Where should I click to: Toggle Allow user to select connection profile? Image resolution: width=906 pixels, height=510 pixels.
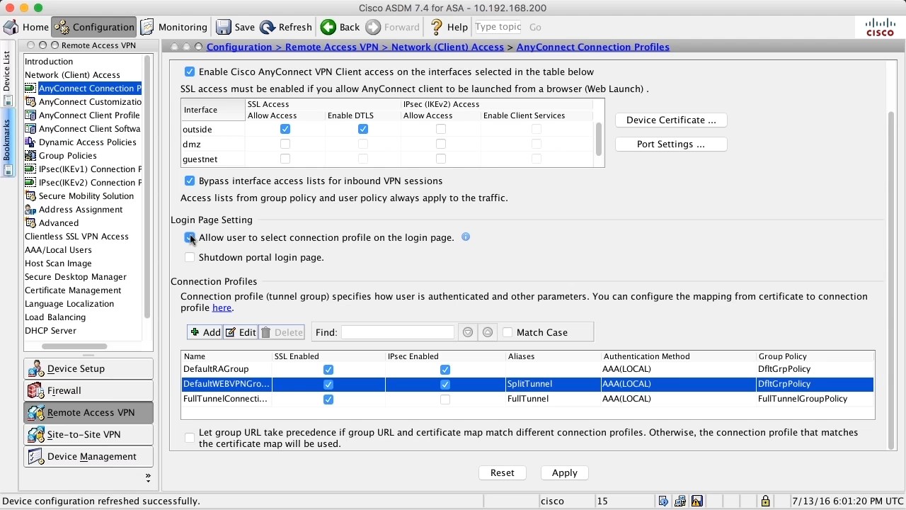190,237
